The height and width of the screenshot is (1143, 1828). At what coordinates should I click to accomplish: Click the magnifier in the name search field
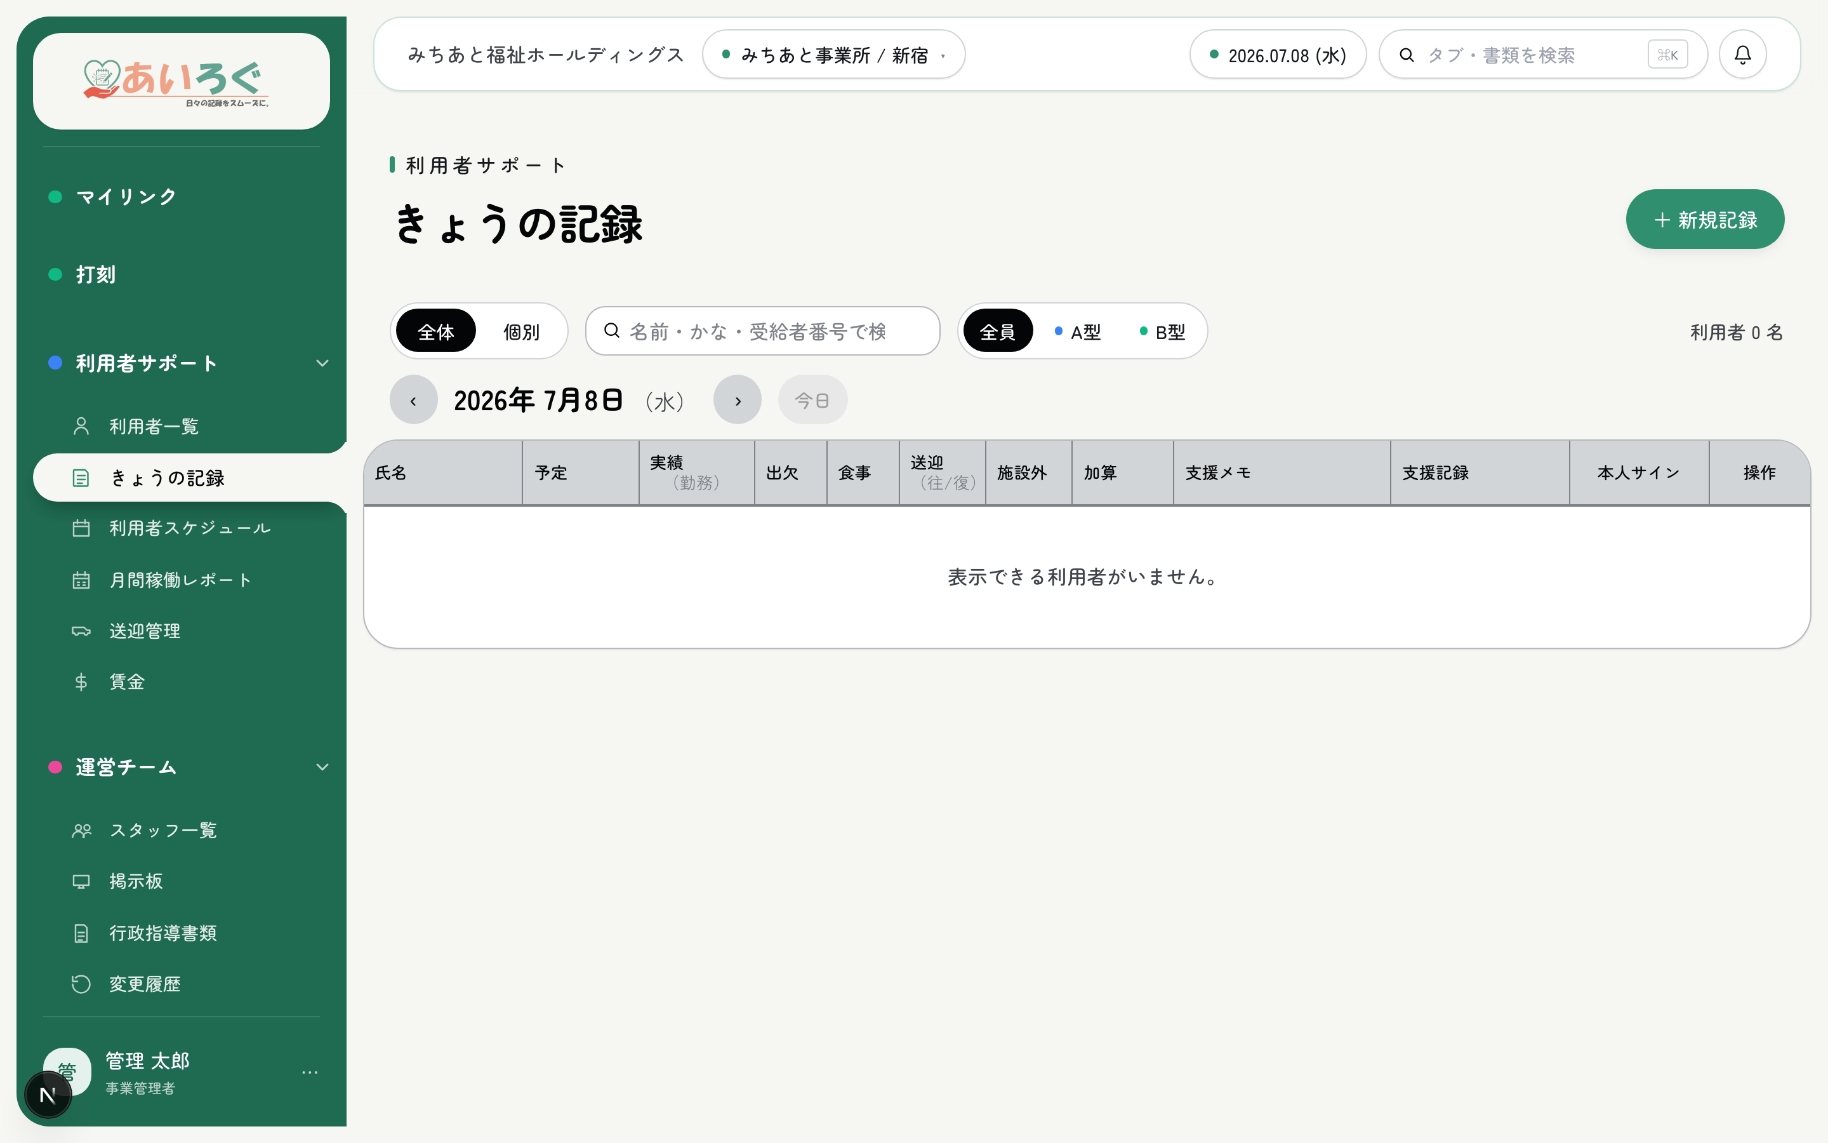pyautogui.click(x=612, y=330)
